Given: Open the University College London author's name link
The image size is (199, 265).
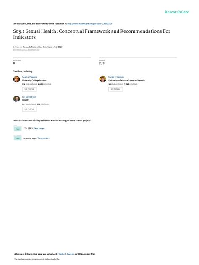Looking at the screenshot, I should coord(29,77).
